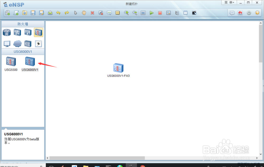
Task: Select the PC terminal device category
Action: (7, 44)
